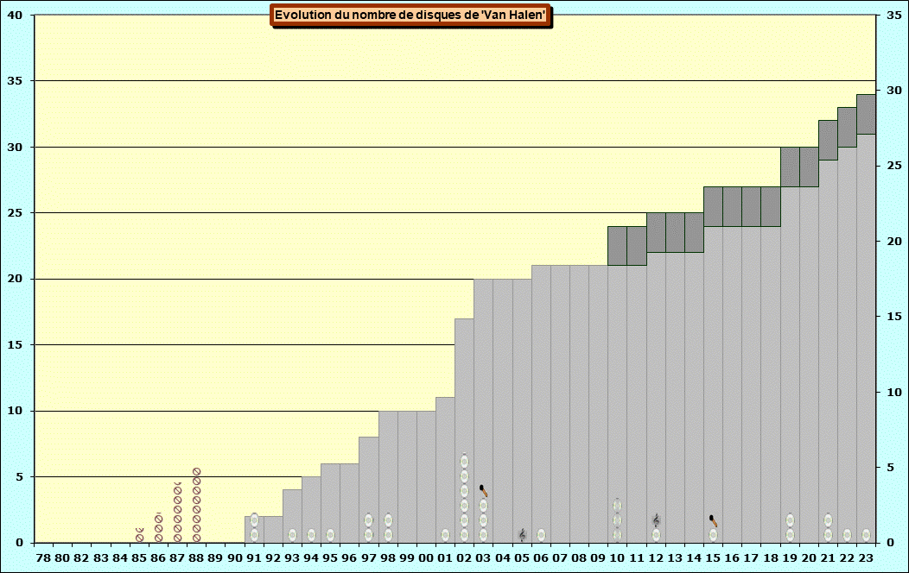Click the x-axis year label '82'

click(x=82, y=558)
